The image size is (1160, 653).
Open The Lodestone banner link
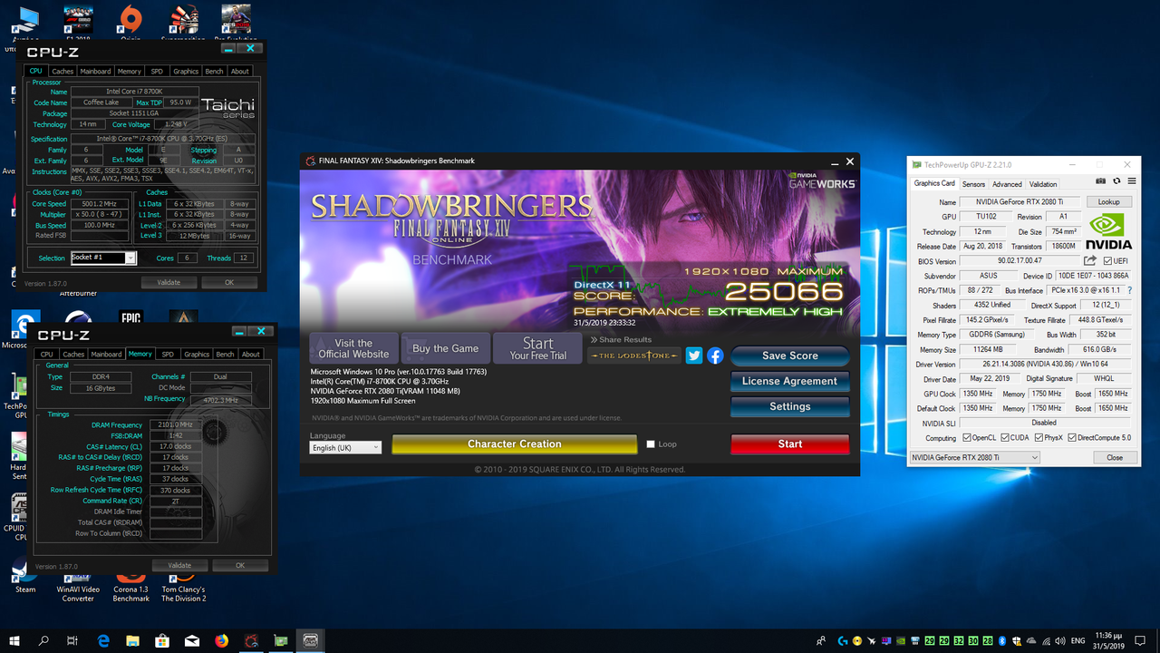coord(634,356)
